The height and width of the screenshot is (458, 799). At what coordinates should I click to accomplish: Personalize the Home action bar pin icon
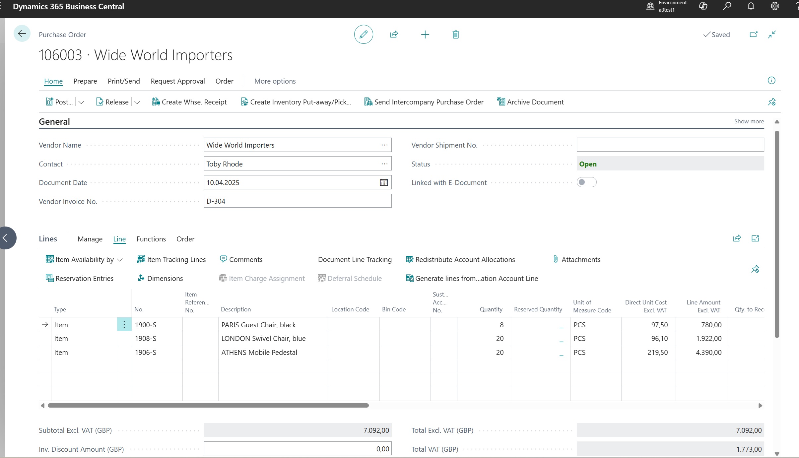(x=772, y=102)
